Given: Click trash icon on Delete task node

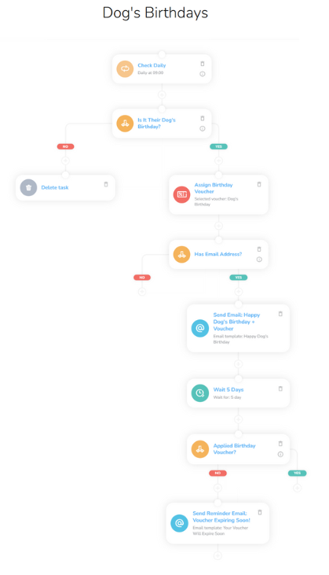Looking at the screenshot, I should (106, 184).
